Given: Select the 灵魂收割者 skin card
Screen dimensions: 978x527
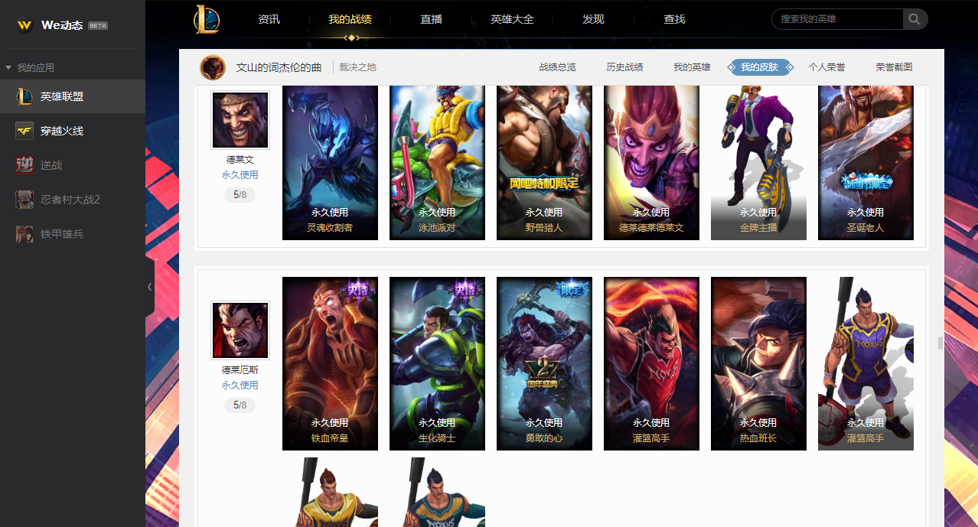Looking at the screenshot, I should click(x=330, y=162).
